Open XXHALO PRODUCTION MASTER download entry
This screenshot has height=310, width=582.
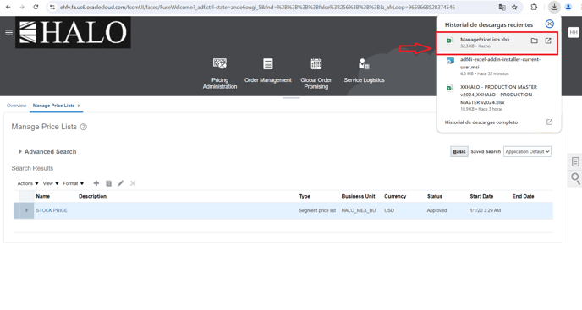(497, 97)
